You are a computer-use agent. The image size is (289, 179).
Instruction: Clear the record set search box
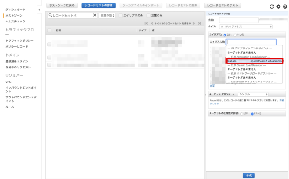[x=95, y=15]
